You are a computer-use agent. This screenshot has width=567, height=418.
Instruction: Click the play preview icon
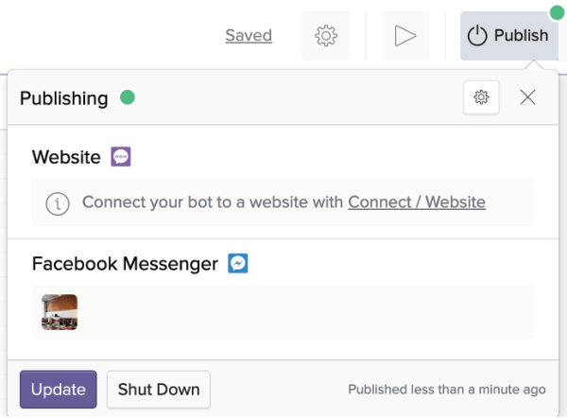point(405,36)
